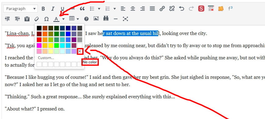This screenshot has height=119, width=265.
Task: Choose the teal color swatch
Action: [x=63, y=34]
